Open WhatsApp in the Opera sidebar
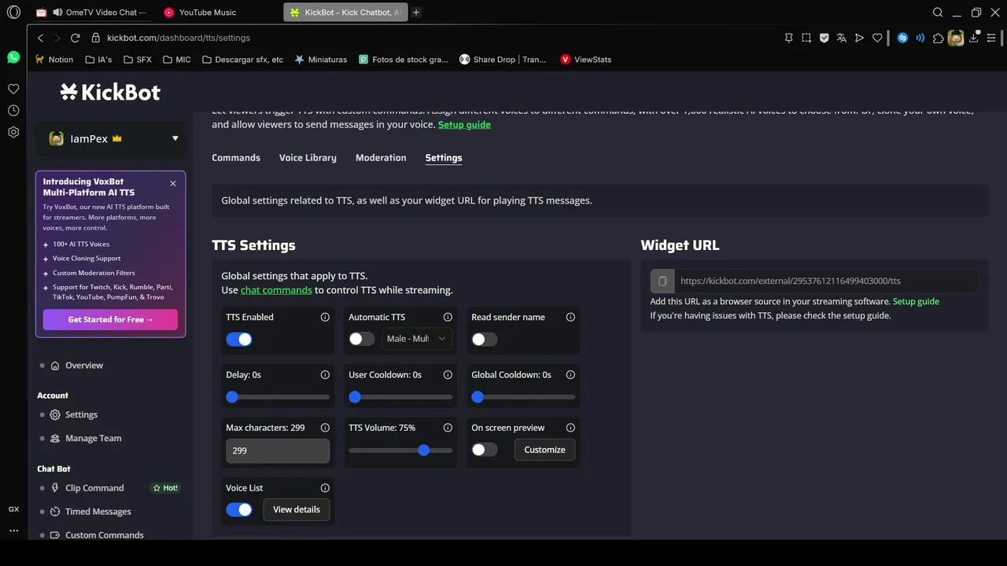The image size is (1007, 566). (x=13, y=57)
